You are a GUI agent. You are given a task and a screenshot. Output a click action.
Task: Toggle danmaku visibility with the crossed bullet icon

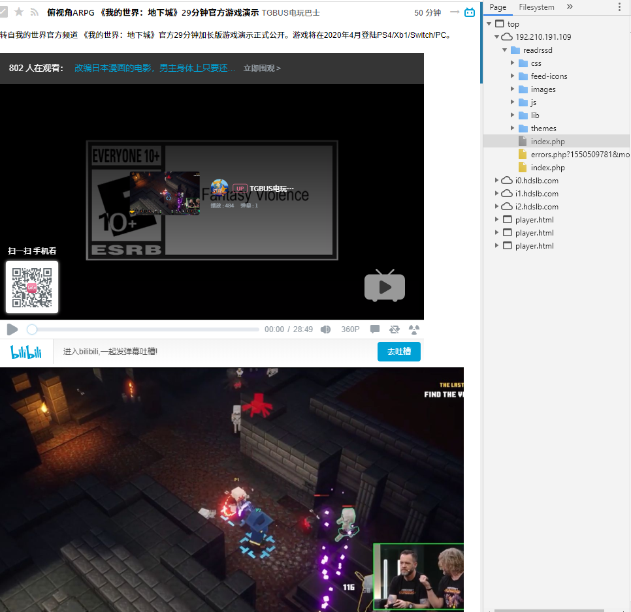pyautogui.click(x=394, y=329)
